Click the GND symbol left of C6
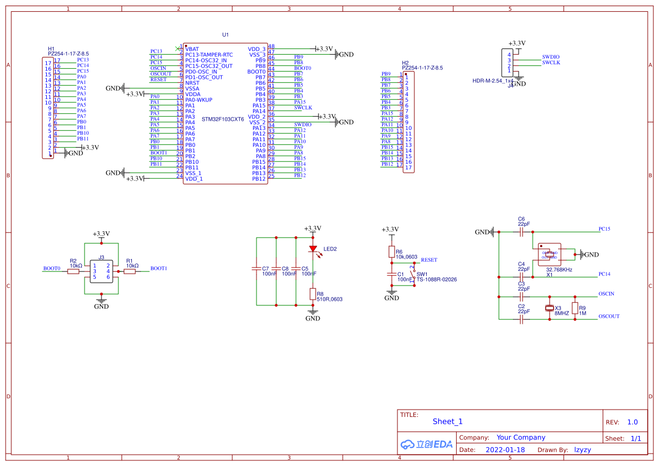This screenshot has width=659, height=466. pos(485,232)
